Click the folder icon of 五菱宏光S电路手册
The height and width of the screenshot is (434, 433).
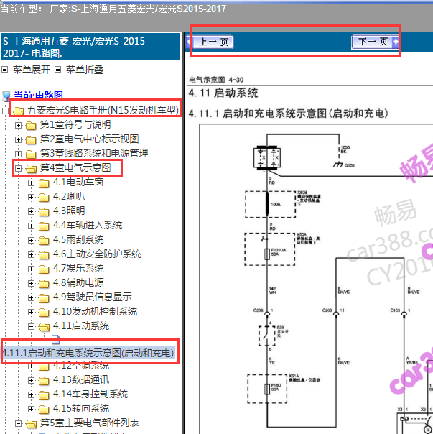pyautogui.click(x=18, y=111)
